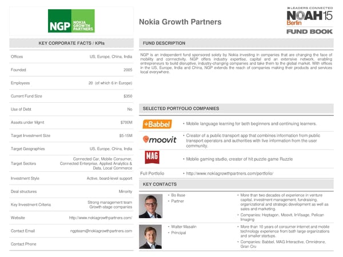Click the Key Contacts section header
Screen dimensions: 343x257
click(159, 184)
